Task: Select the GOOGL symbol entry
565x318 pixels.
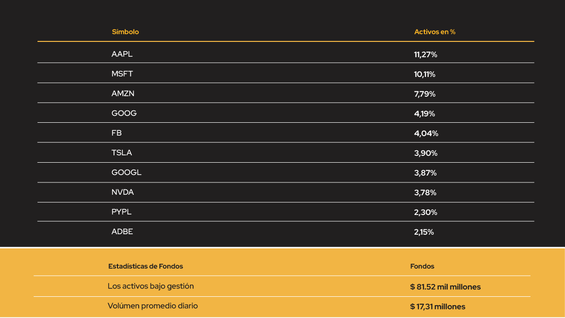Action: pos(126,173)
